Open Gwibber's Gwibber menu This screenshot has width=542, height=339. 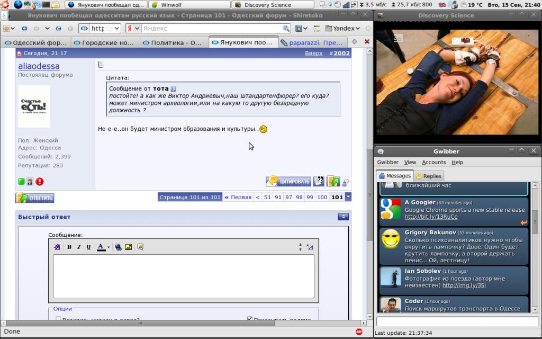387,162
